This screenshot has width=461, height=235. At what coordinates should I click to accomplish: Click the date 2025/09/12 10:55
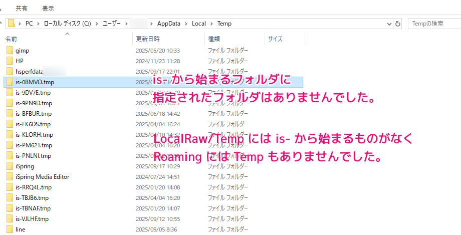[x=158, y=219]
